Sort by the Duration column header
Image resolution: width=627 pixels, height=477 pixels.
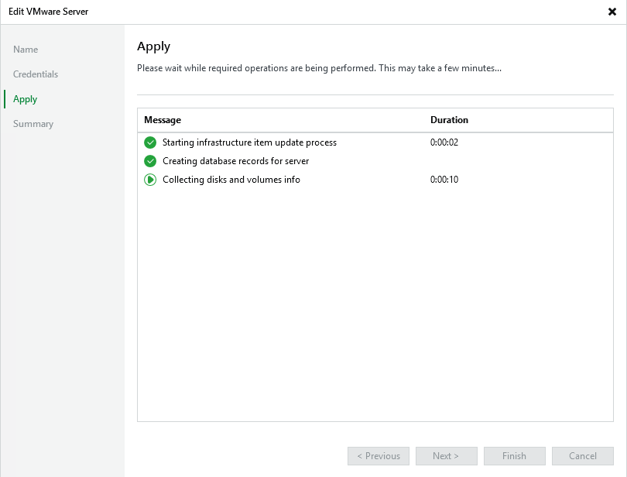pos(449,120)
